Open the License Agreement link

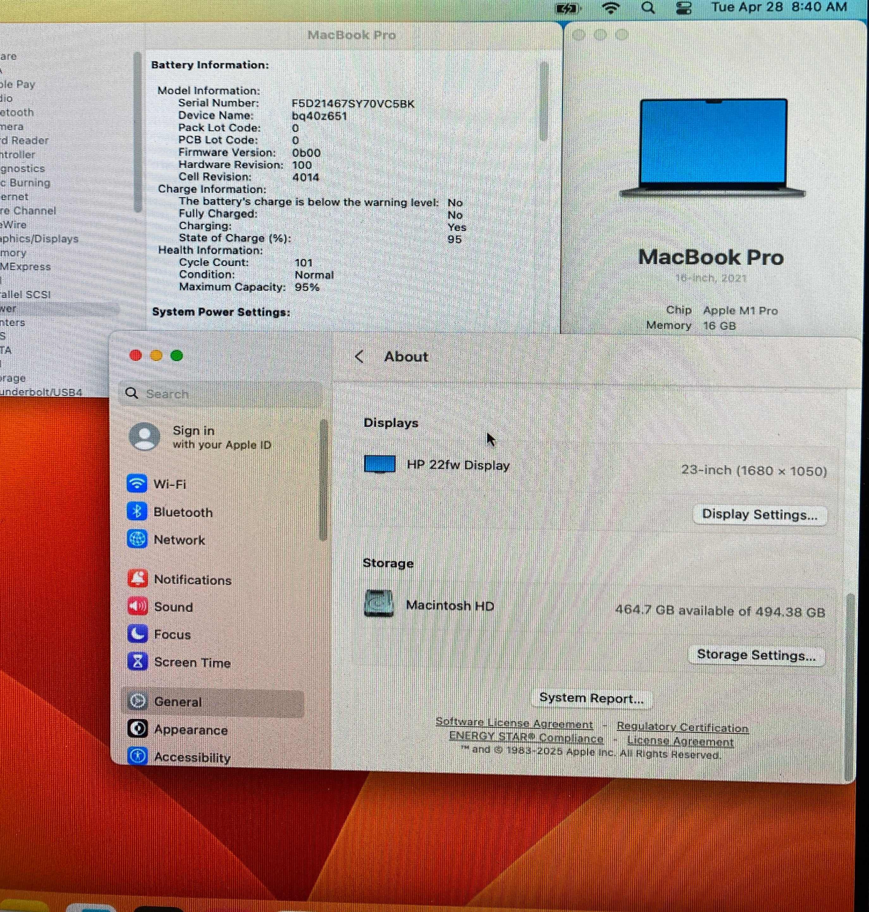pos(680,741)
